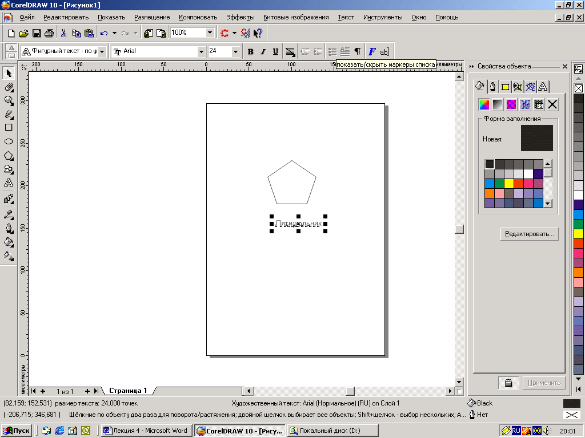This screenshot has height=438, width=585.
Task: Toggle Bold formatting
Action: click(250, 51)
